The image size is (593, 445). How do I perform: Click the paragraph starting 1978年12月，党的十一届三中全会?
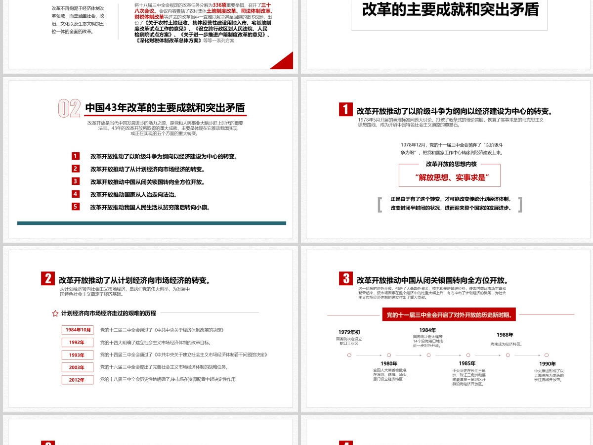coord(452,148)
